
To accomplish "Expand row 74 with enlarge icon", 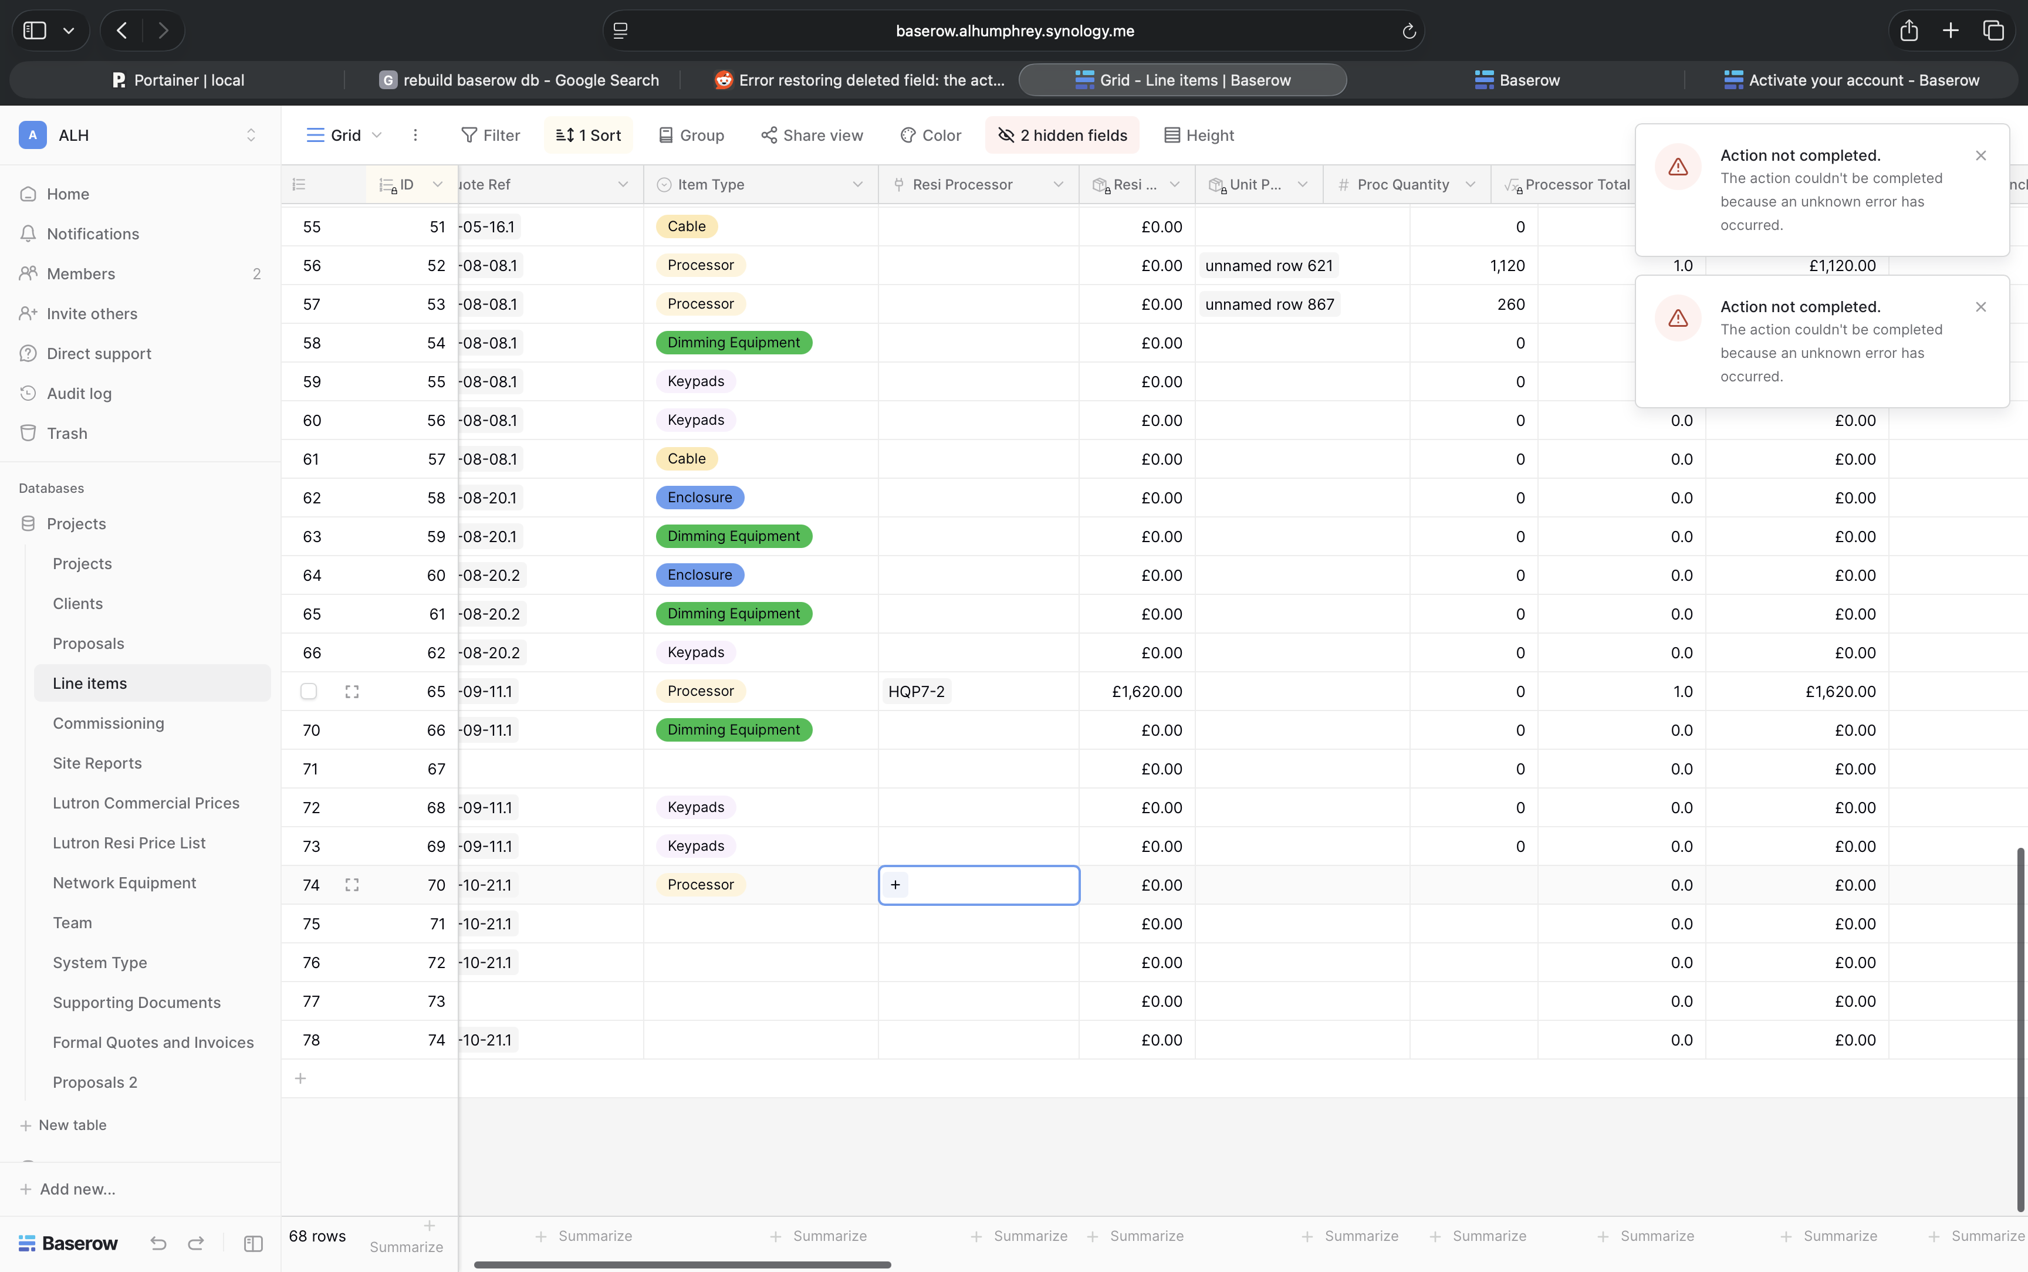I will click(x=351, y=885).
